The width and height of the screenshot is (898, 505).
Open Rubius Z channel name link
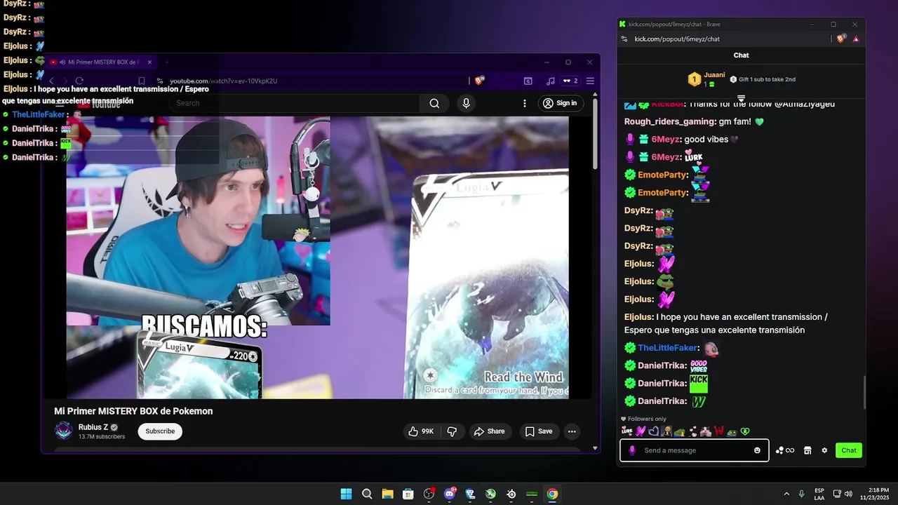tap(93, 427)
